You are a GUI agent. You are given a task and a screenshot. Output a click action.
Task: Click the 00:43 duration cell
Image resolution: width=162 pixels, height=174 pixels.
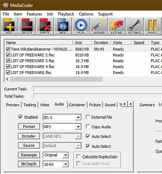[99, 49]
